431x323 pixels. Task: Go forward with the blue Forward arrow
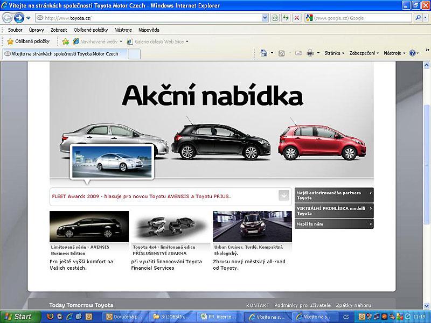pyautogui.click(x=19, y=18)
